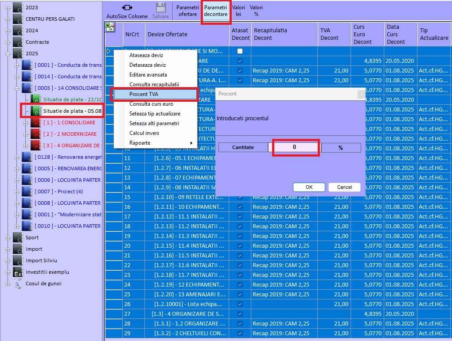Uncheck the Atasat Decont checkbox in row 27
452x341 pixels.
click(x=240, y=314)
